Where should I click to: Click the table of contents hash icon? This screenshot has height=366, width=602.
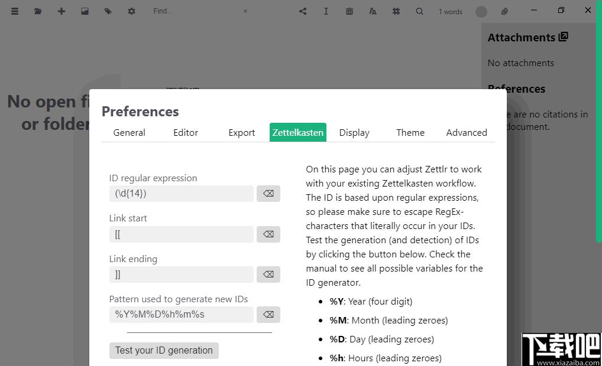(x=396, y=11)
